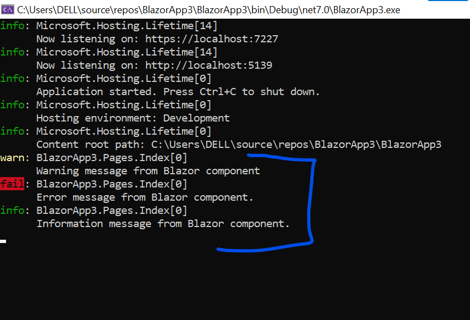Click the https://localhost:7227 URL
The width and height of the screenshot is (470, 320).
212,39
